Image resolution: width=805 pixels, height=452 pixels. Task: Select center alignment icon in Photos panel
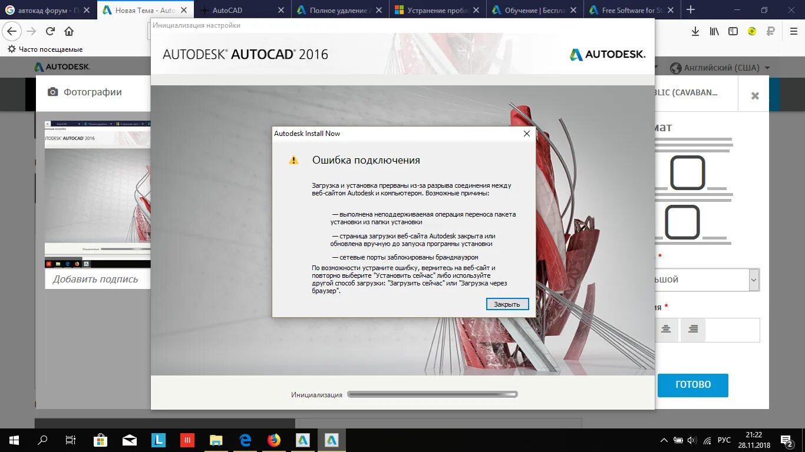click(666, 330)
